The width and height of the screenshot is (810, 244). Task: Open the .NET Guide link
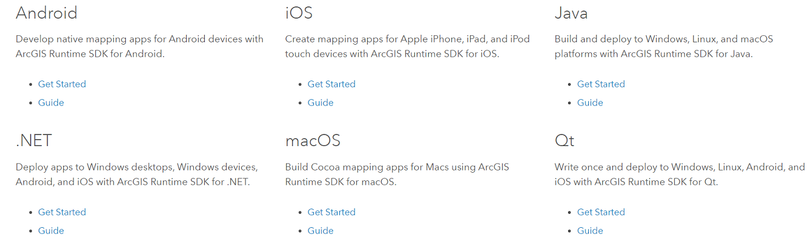(51, 231)
